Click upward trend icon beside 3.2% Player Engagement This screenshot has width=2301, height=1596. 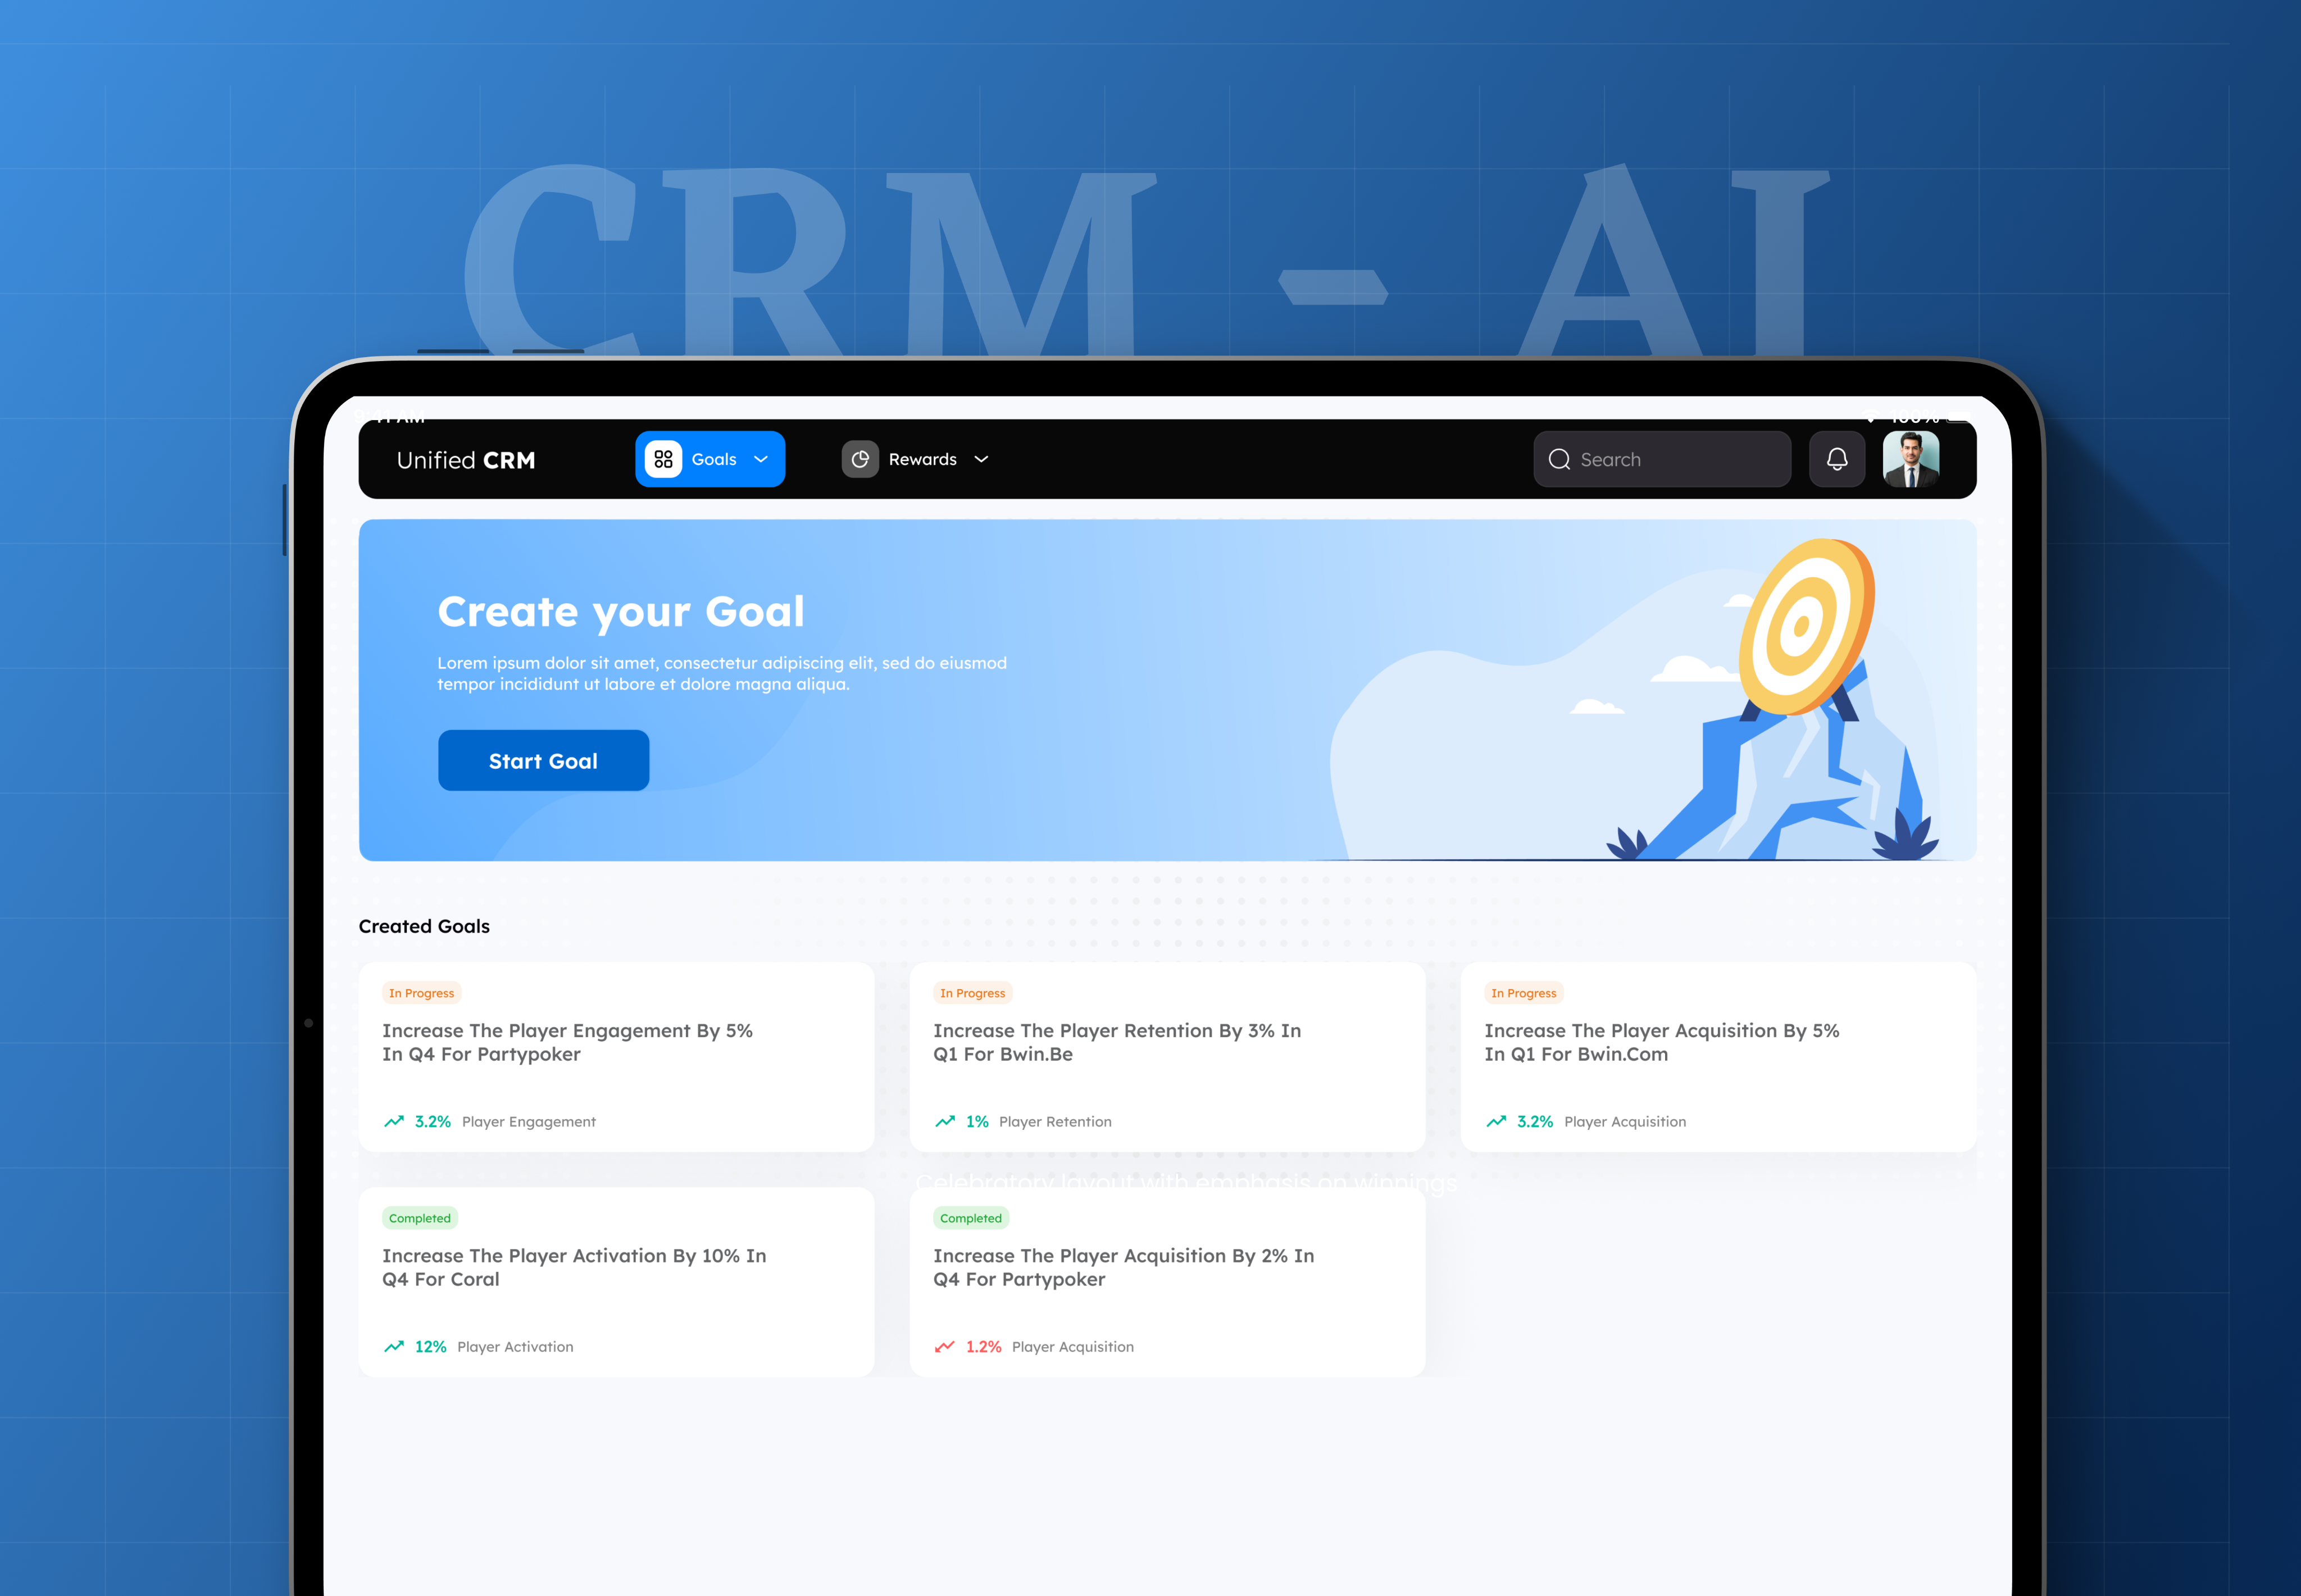pyautogui.click(x=394, y=1121)
